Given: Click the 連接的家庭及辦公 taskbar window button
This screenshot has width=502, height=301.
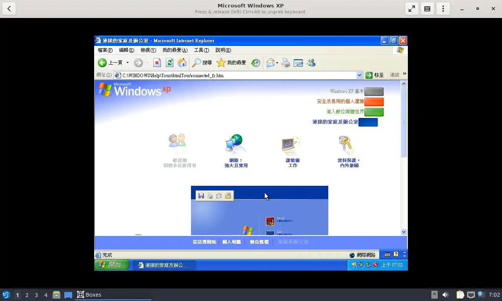Looking at the screenshot, I should (165, 265).
